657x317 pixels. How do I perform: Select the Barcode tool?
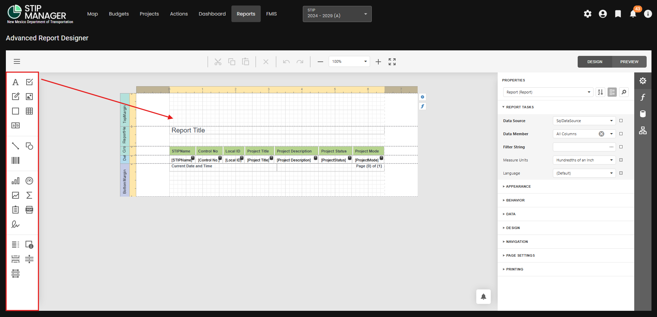16,160
